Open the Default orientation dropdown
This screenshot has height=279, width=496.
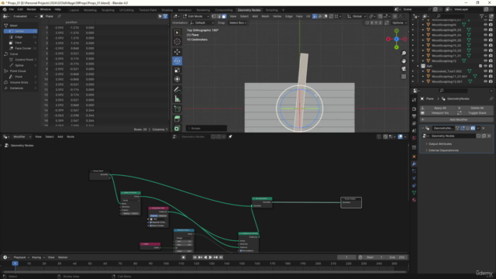[201, 22]
